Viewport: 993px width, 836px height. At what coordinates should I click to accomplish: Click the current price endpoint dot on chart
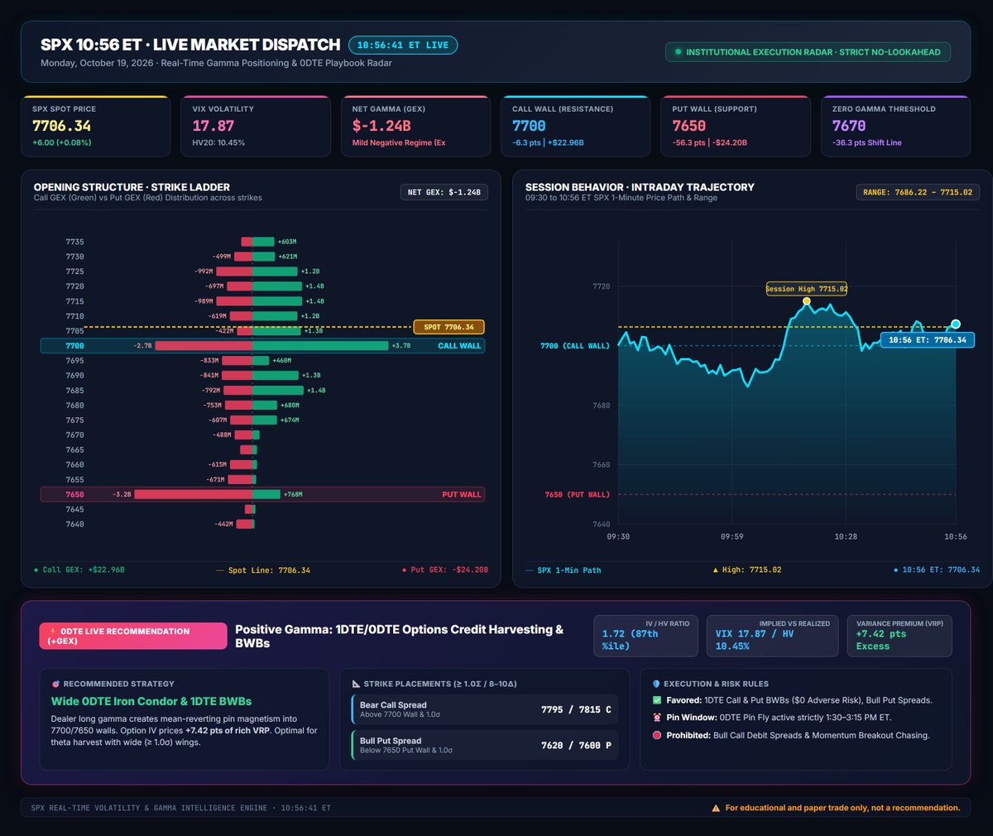[956, 324]
